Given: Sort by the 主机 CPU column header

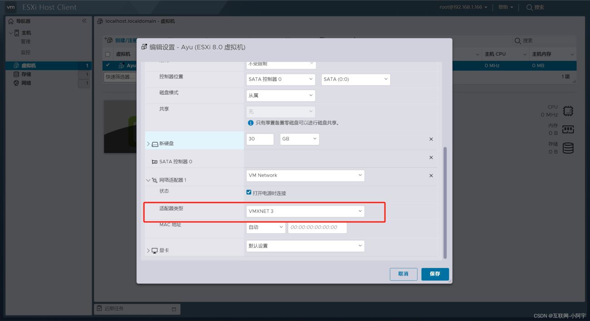Looking at the screenshot, I should pos(495,54).
